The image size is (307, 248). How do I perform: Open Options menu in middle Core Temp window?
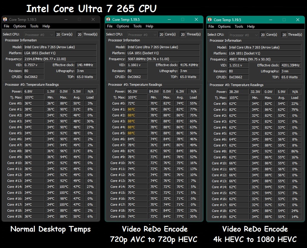[x=123, y=26]
